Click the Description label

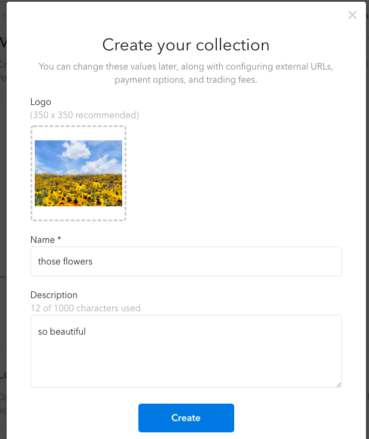click(x=54, y=295)
